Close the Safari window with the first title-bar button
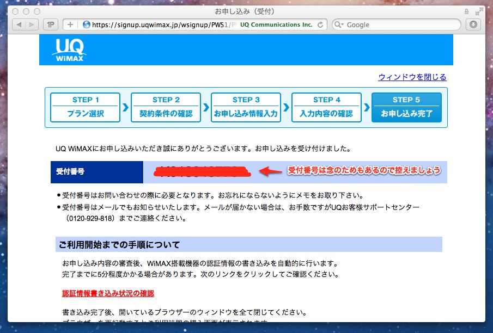This screenshot has height=333, width=493. [x=15, y=11]
